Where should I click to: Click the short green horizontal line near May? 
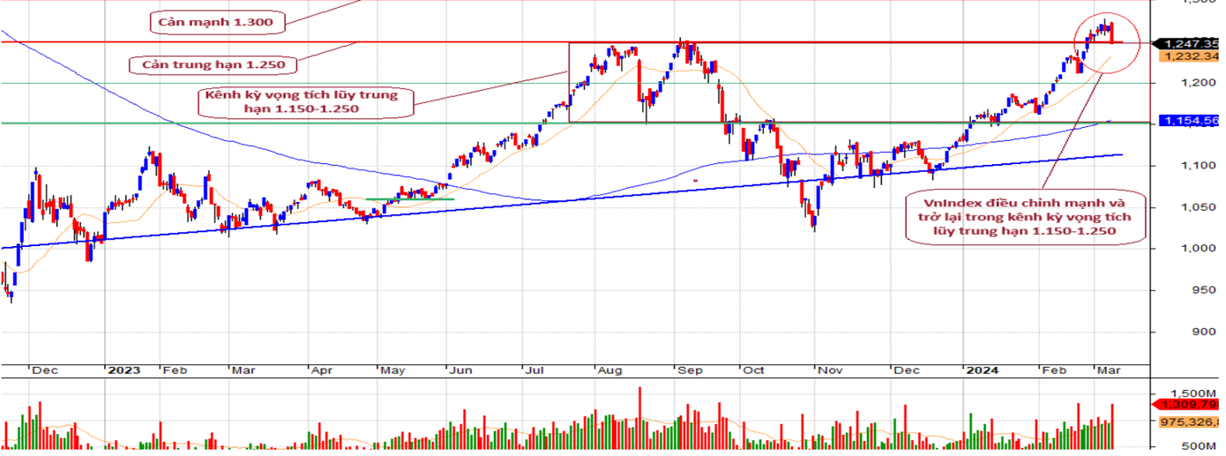(x=410, y=198)
